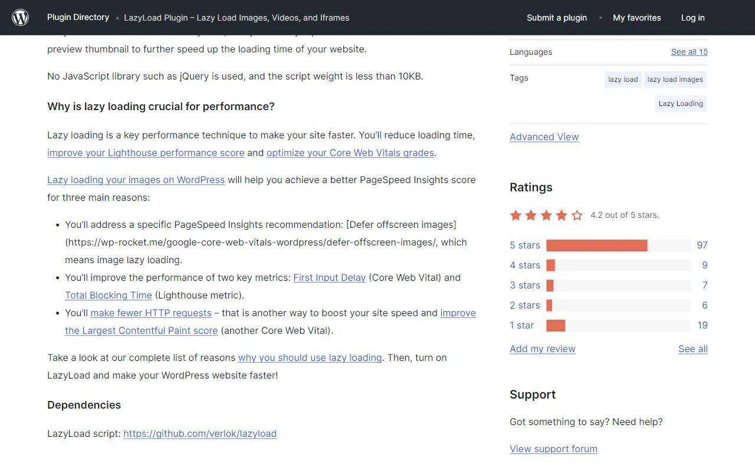Click See all 15 languages link
This screenshot has width=755, height=471.
(x=690, y=52)
